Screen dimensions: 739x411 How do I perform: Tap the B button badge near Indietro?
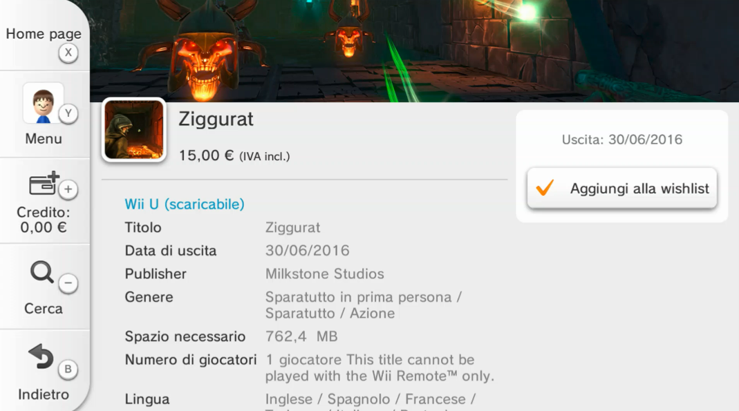(x=68, y=369)
